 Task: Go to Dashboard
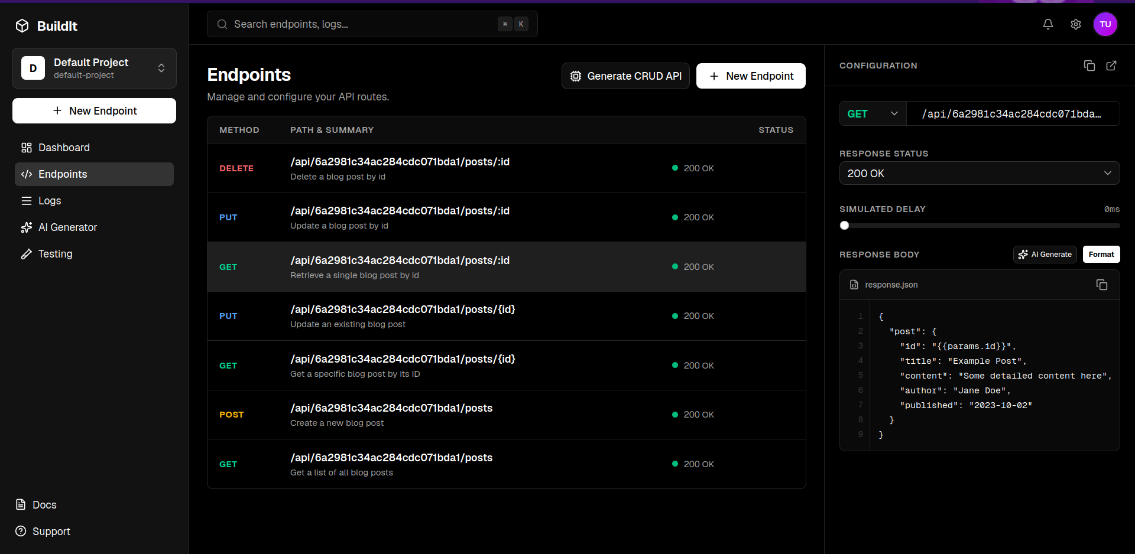click(94, 148)
